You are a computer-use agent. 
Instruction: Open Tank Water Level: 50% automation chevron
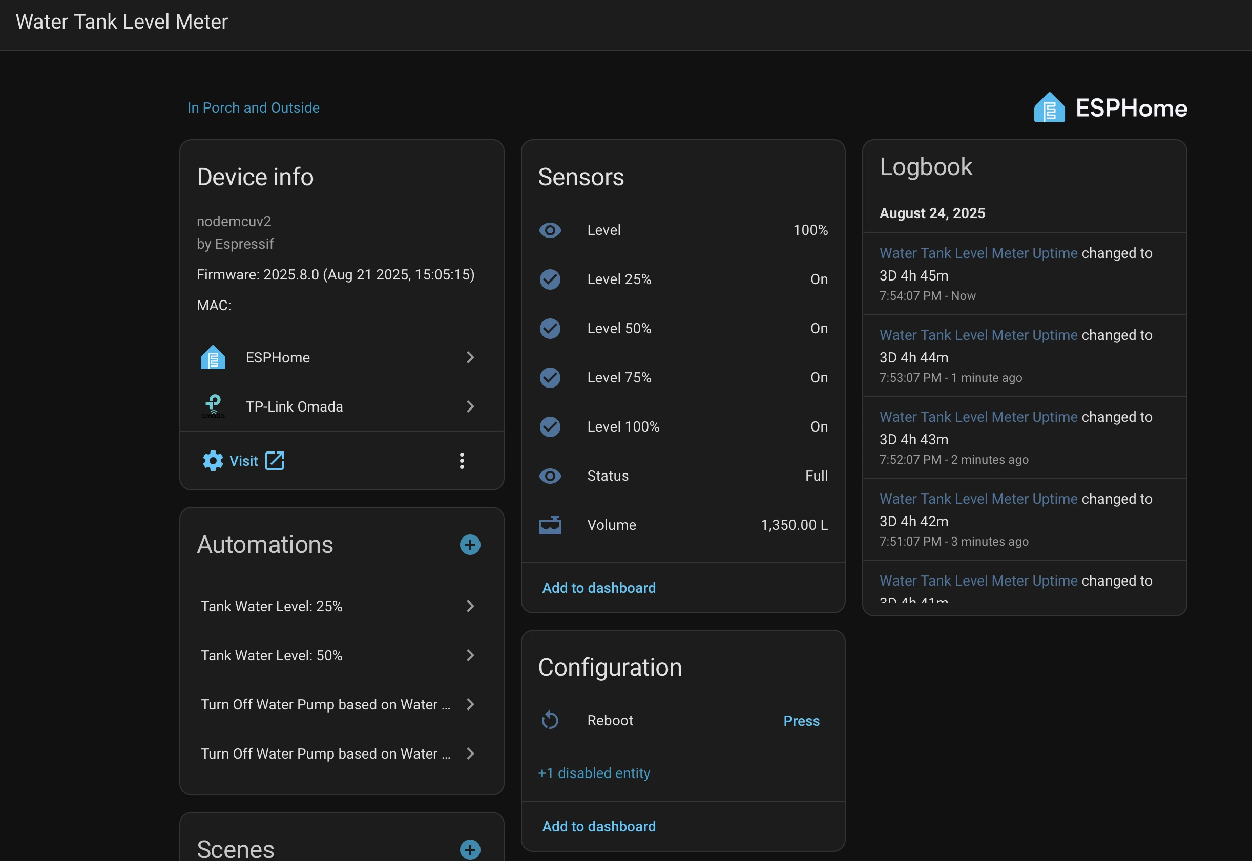[x=470, y=655]
